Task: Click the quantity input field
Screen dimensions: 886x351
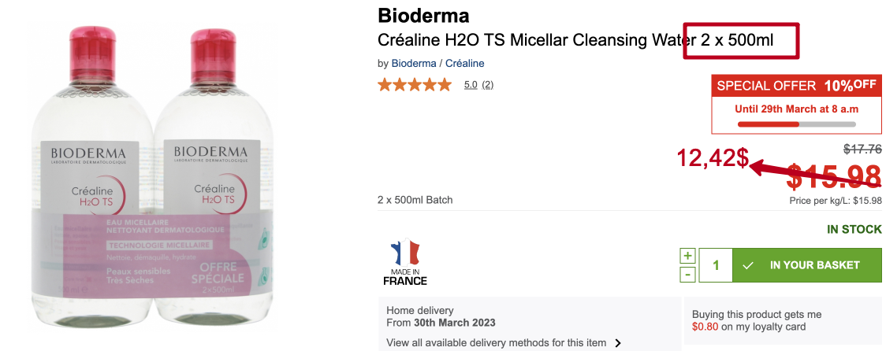Action: [x=716, y=265]
